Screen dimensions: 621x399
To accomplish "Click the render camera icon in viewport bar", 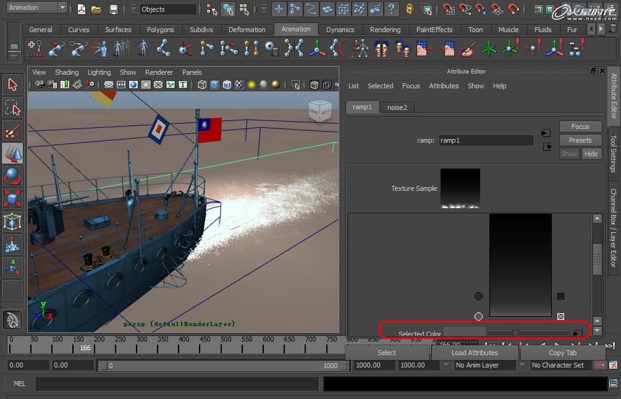I will 39,85.
